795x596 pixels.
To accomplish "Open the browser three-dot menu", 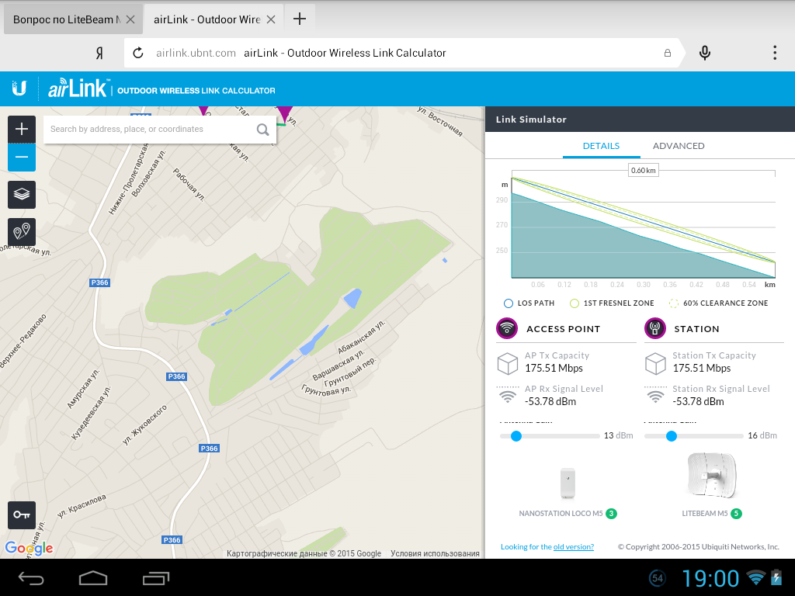I will (775, 53).
